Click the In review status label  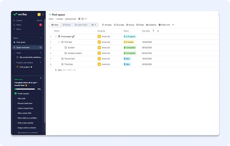click(129, 42)
